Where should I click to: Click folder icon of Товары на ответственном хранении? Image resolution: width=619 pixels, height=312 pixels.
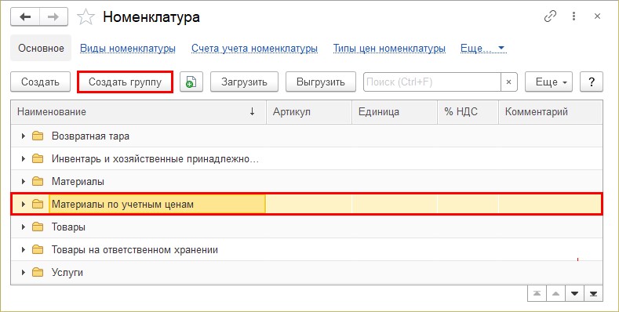click(38, 250)
